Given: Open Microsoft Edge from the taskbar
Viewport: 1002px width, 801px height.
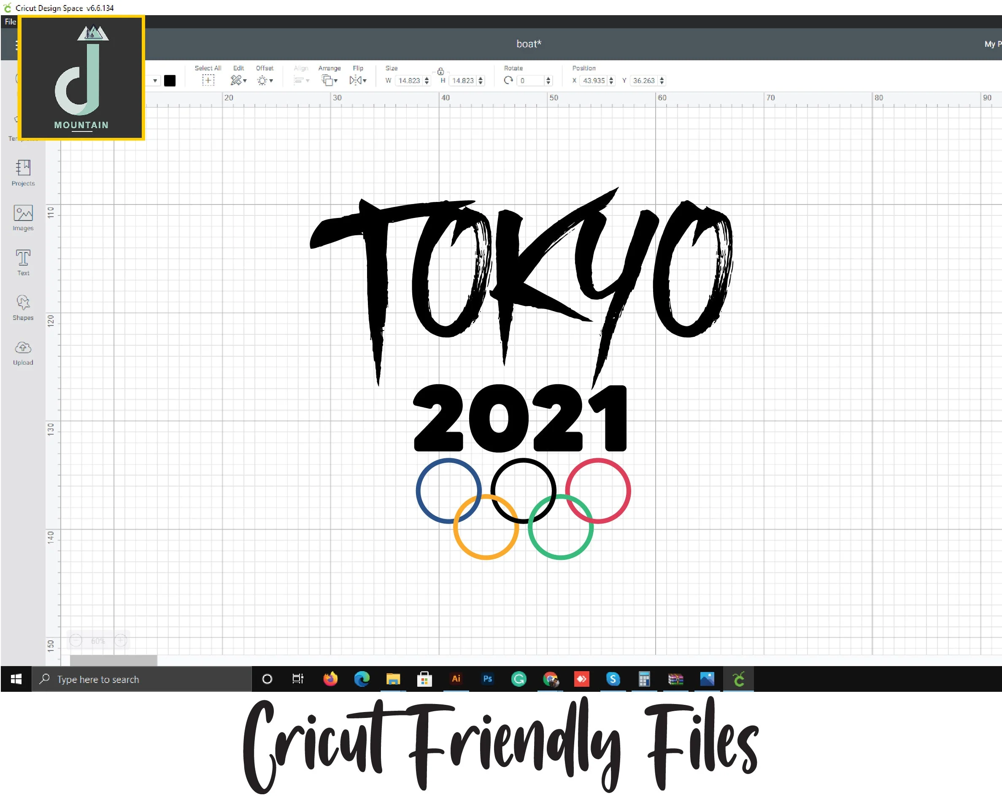Looking at the screenshot, I should (362, 679).
